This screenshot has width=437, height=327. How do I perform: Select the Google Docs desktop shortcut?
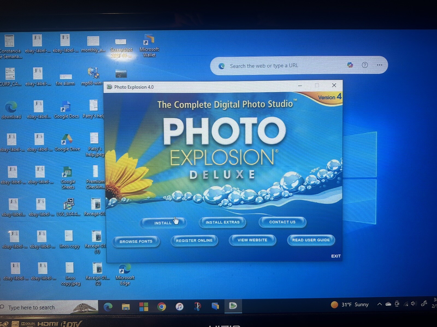66,110
